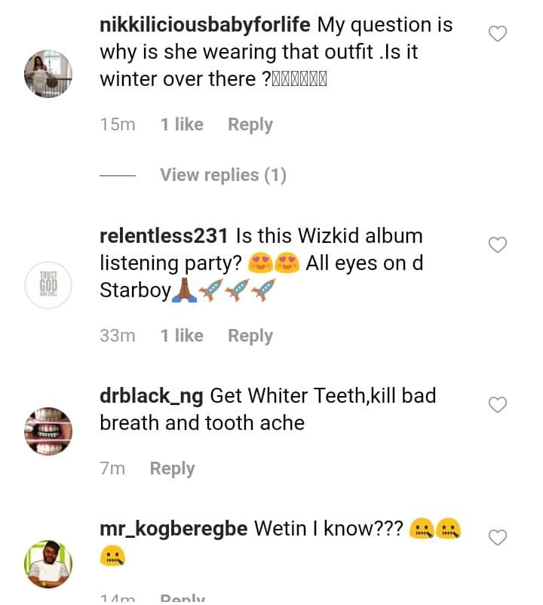Open username mr_kogberegbe
The width and height of the screenshot is (543, 605).
(173, 529)
